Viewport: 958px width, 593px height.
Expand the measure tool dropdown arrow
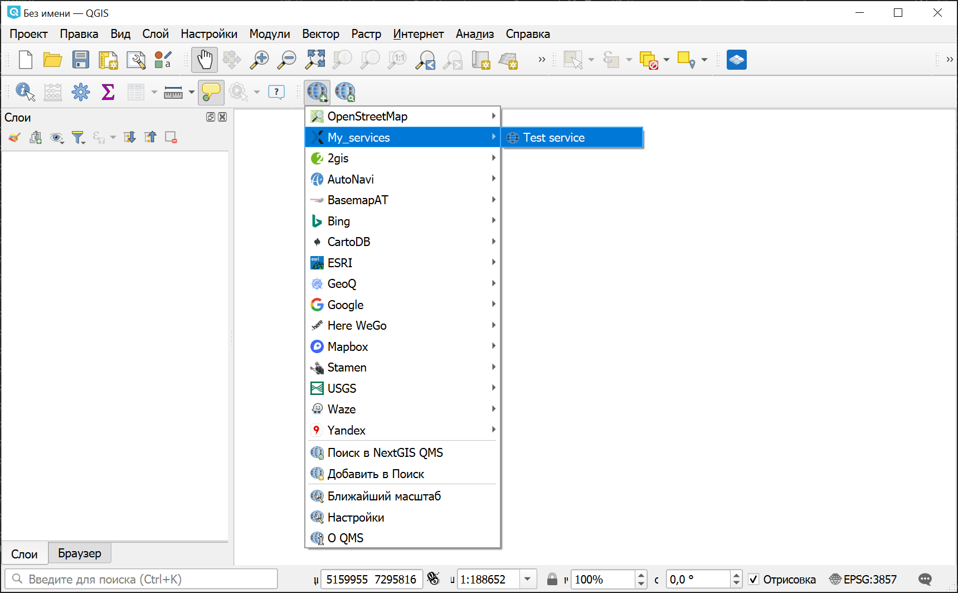pyautogui.click(x=192, y=92)
